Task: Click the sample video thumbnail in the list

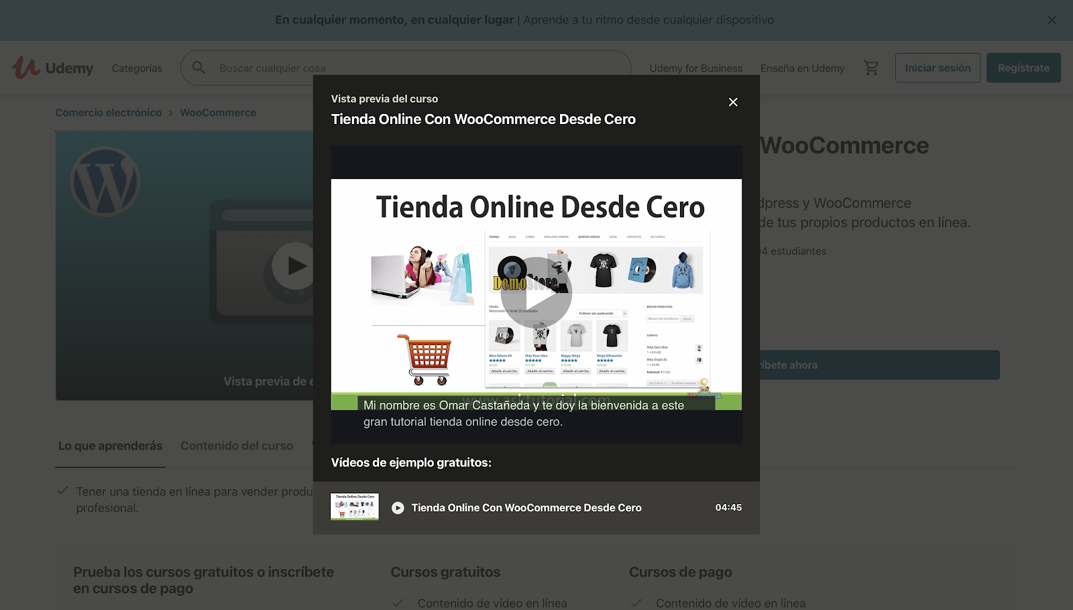Action: coord(355,507)
